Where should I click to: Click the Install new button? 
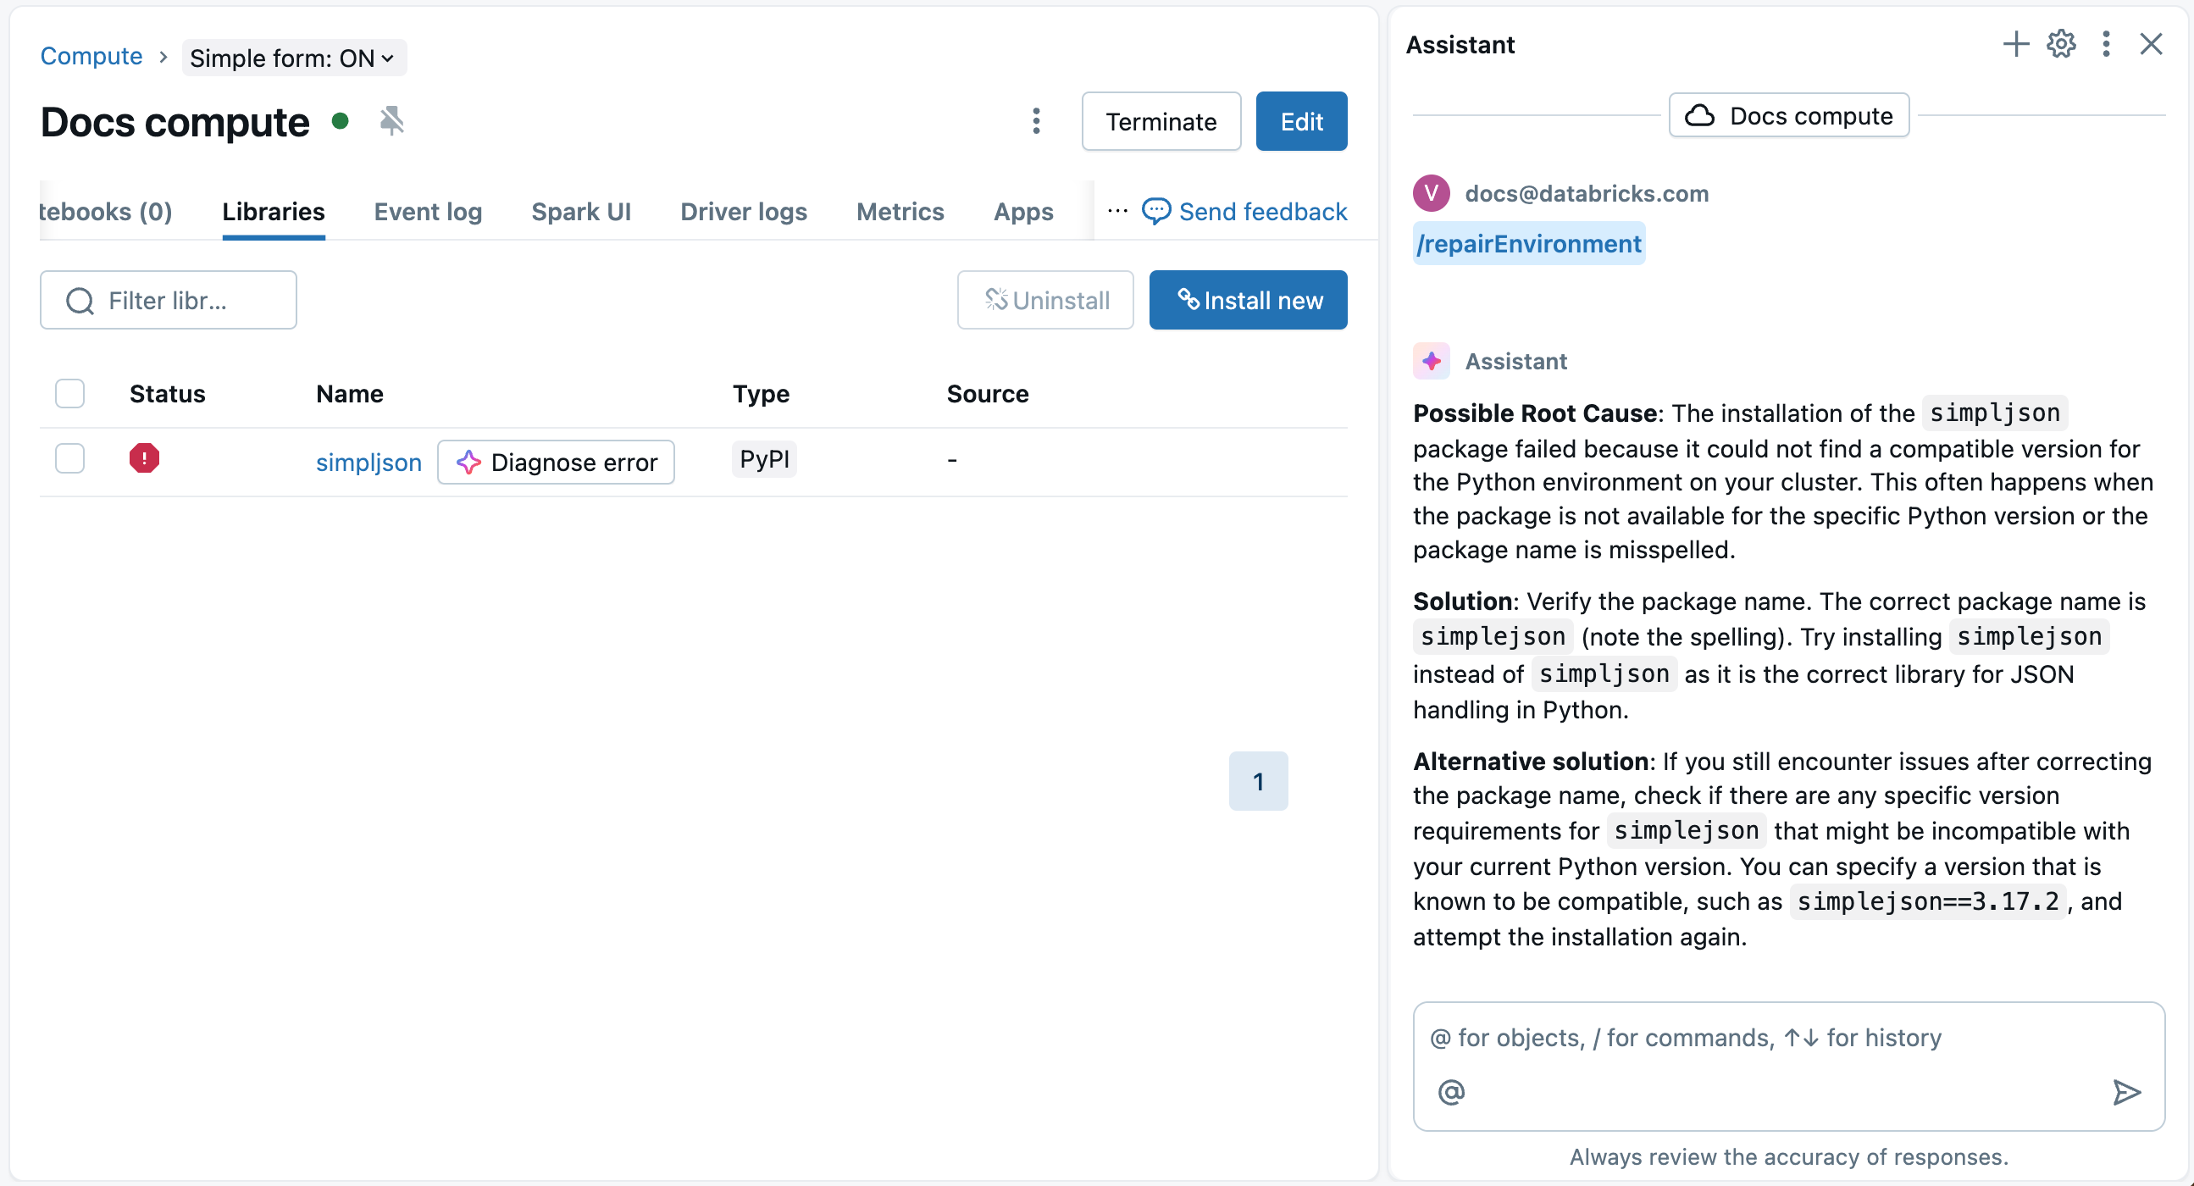[x=1248, y=300]
